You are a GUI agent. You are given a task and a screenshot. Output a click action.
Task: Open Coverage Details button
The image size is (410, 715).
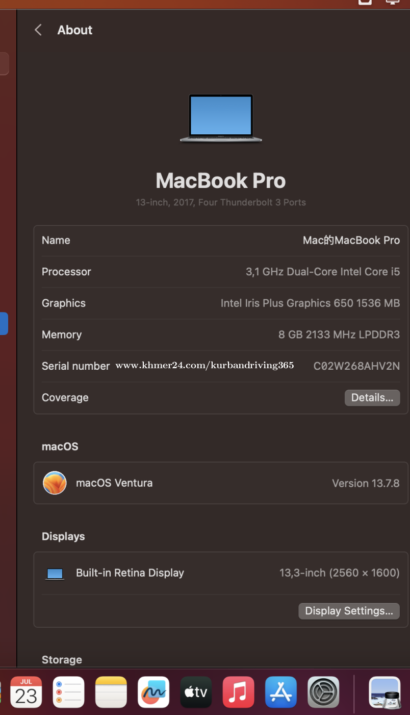click(x=372, y=398)
